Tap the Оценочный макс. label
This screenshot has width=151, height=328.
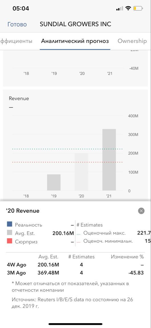[x=104, y=233]
